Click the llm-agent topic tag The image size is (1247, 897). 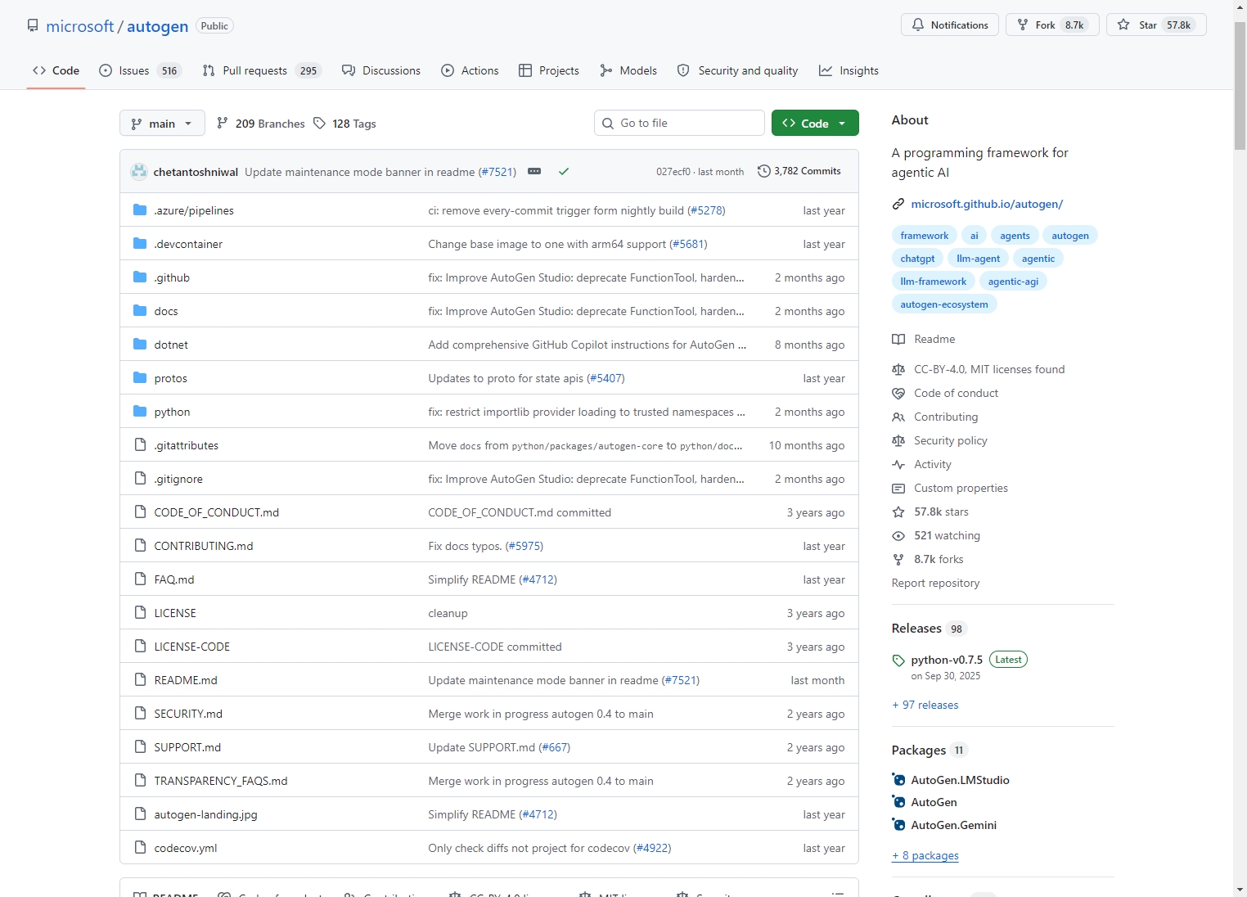[979, 259]
